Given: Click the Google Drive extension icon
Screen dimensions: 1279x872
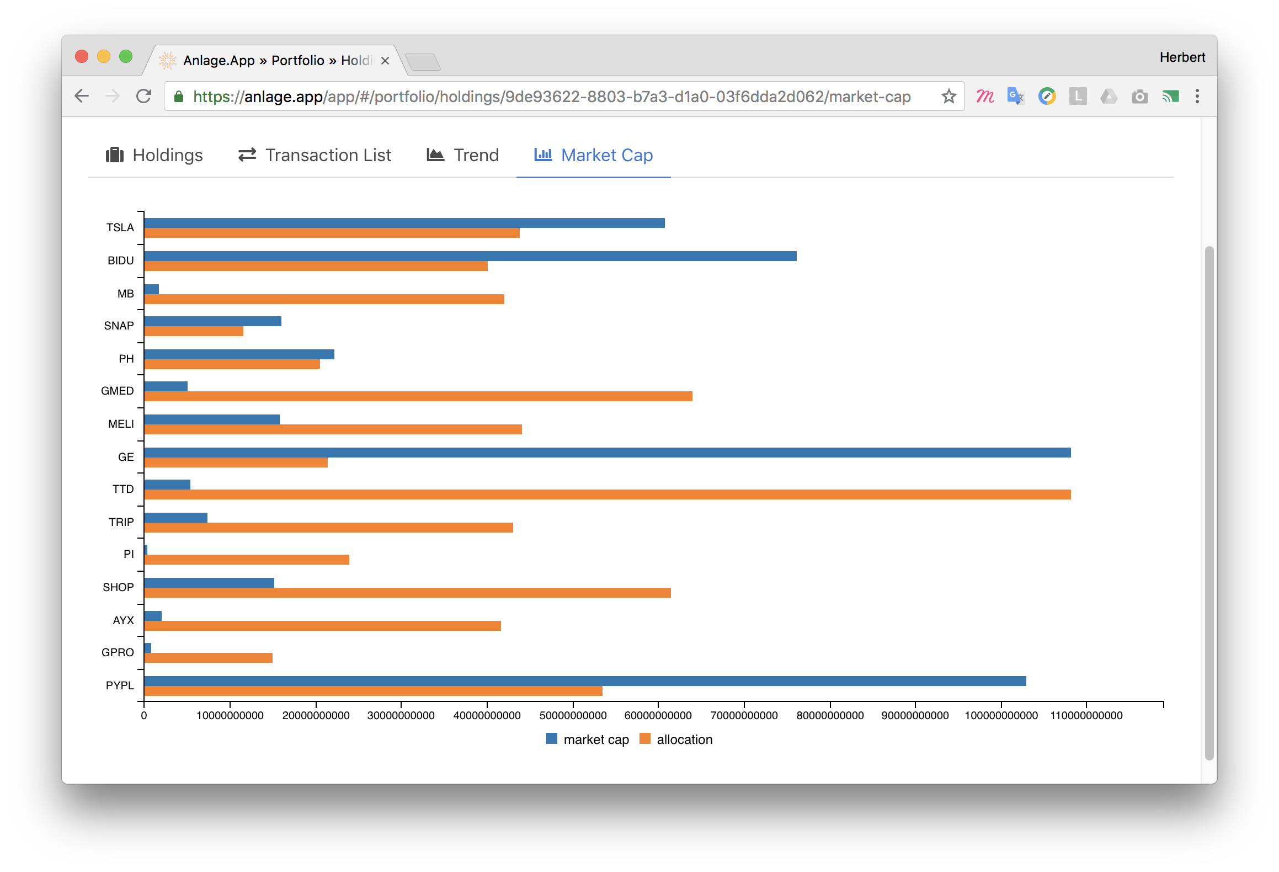Looking at the screenshot, I should (x=1109, y=97).
